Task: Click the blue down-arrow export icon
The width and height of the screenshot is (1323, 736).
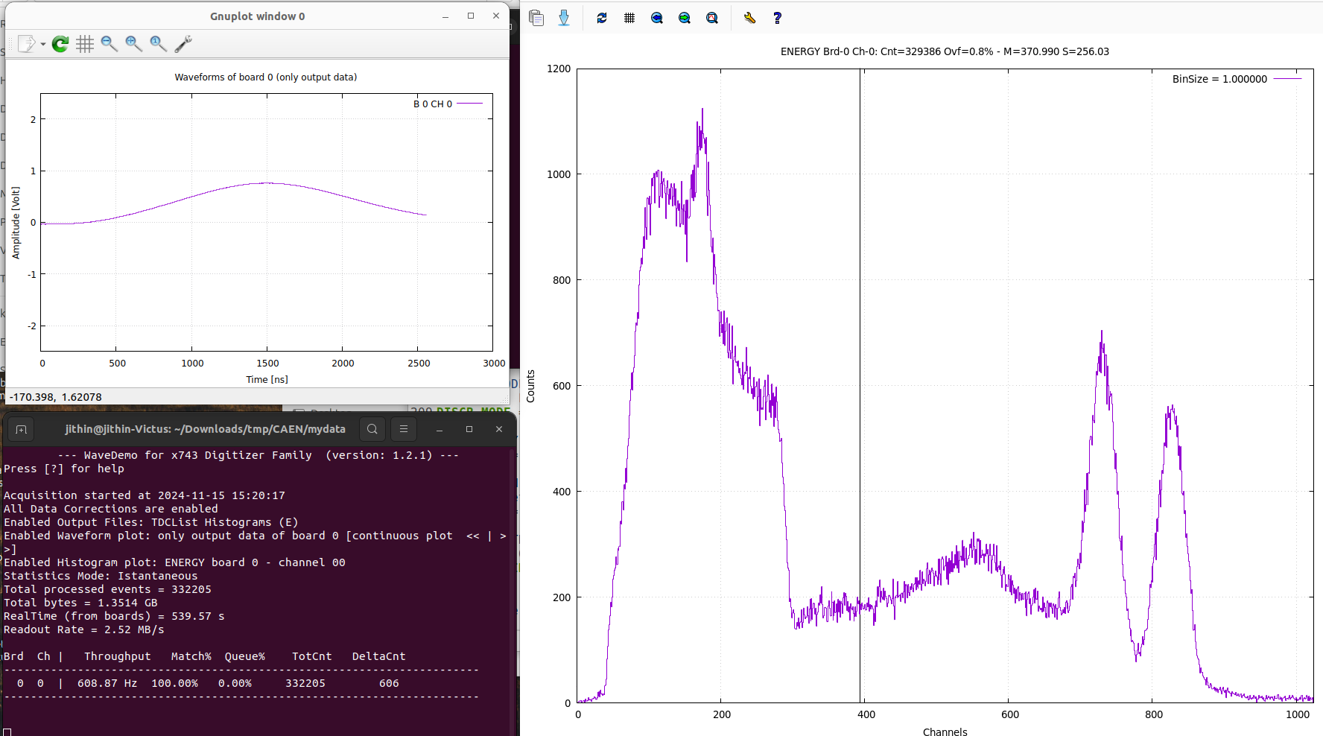Action: tap(564, 18)
